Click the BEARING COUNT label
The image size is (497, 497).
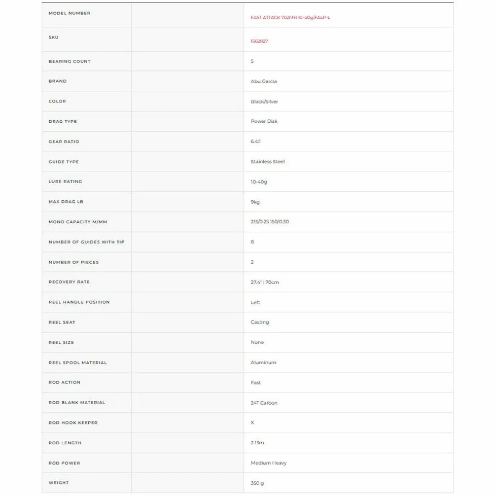pyautogui.click(x=69, y=61)
